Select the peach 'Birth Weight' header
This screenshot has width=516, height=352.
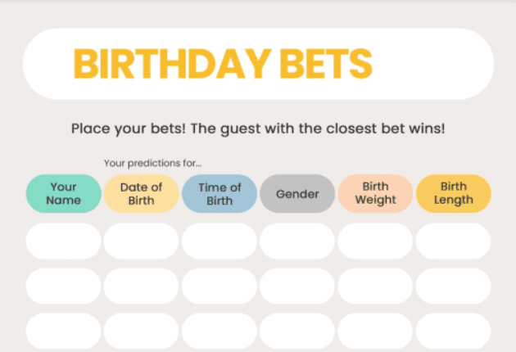click(x=375, y=193)
